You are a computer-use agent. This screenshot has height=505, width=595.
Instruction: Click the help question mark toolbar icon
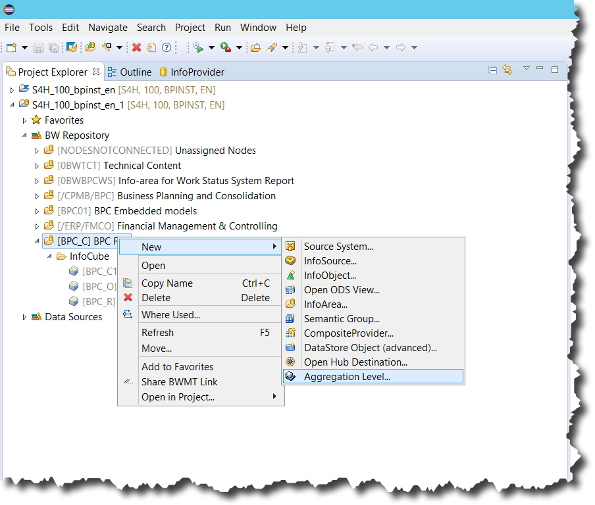167,47
